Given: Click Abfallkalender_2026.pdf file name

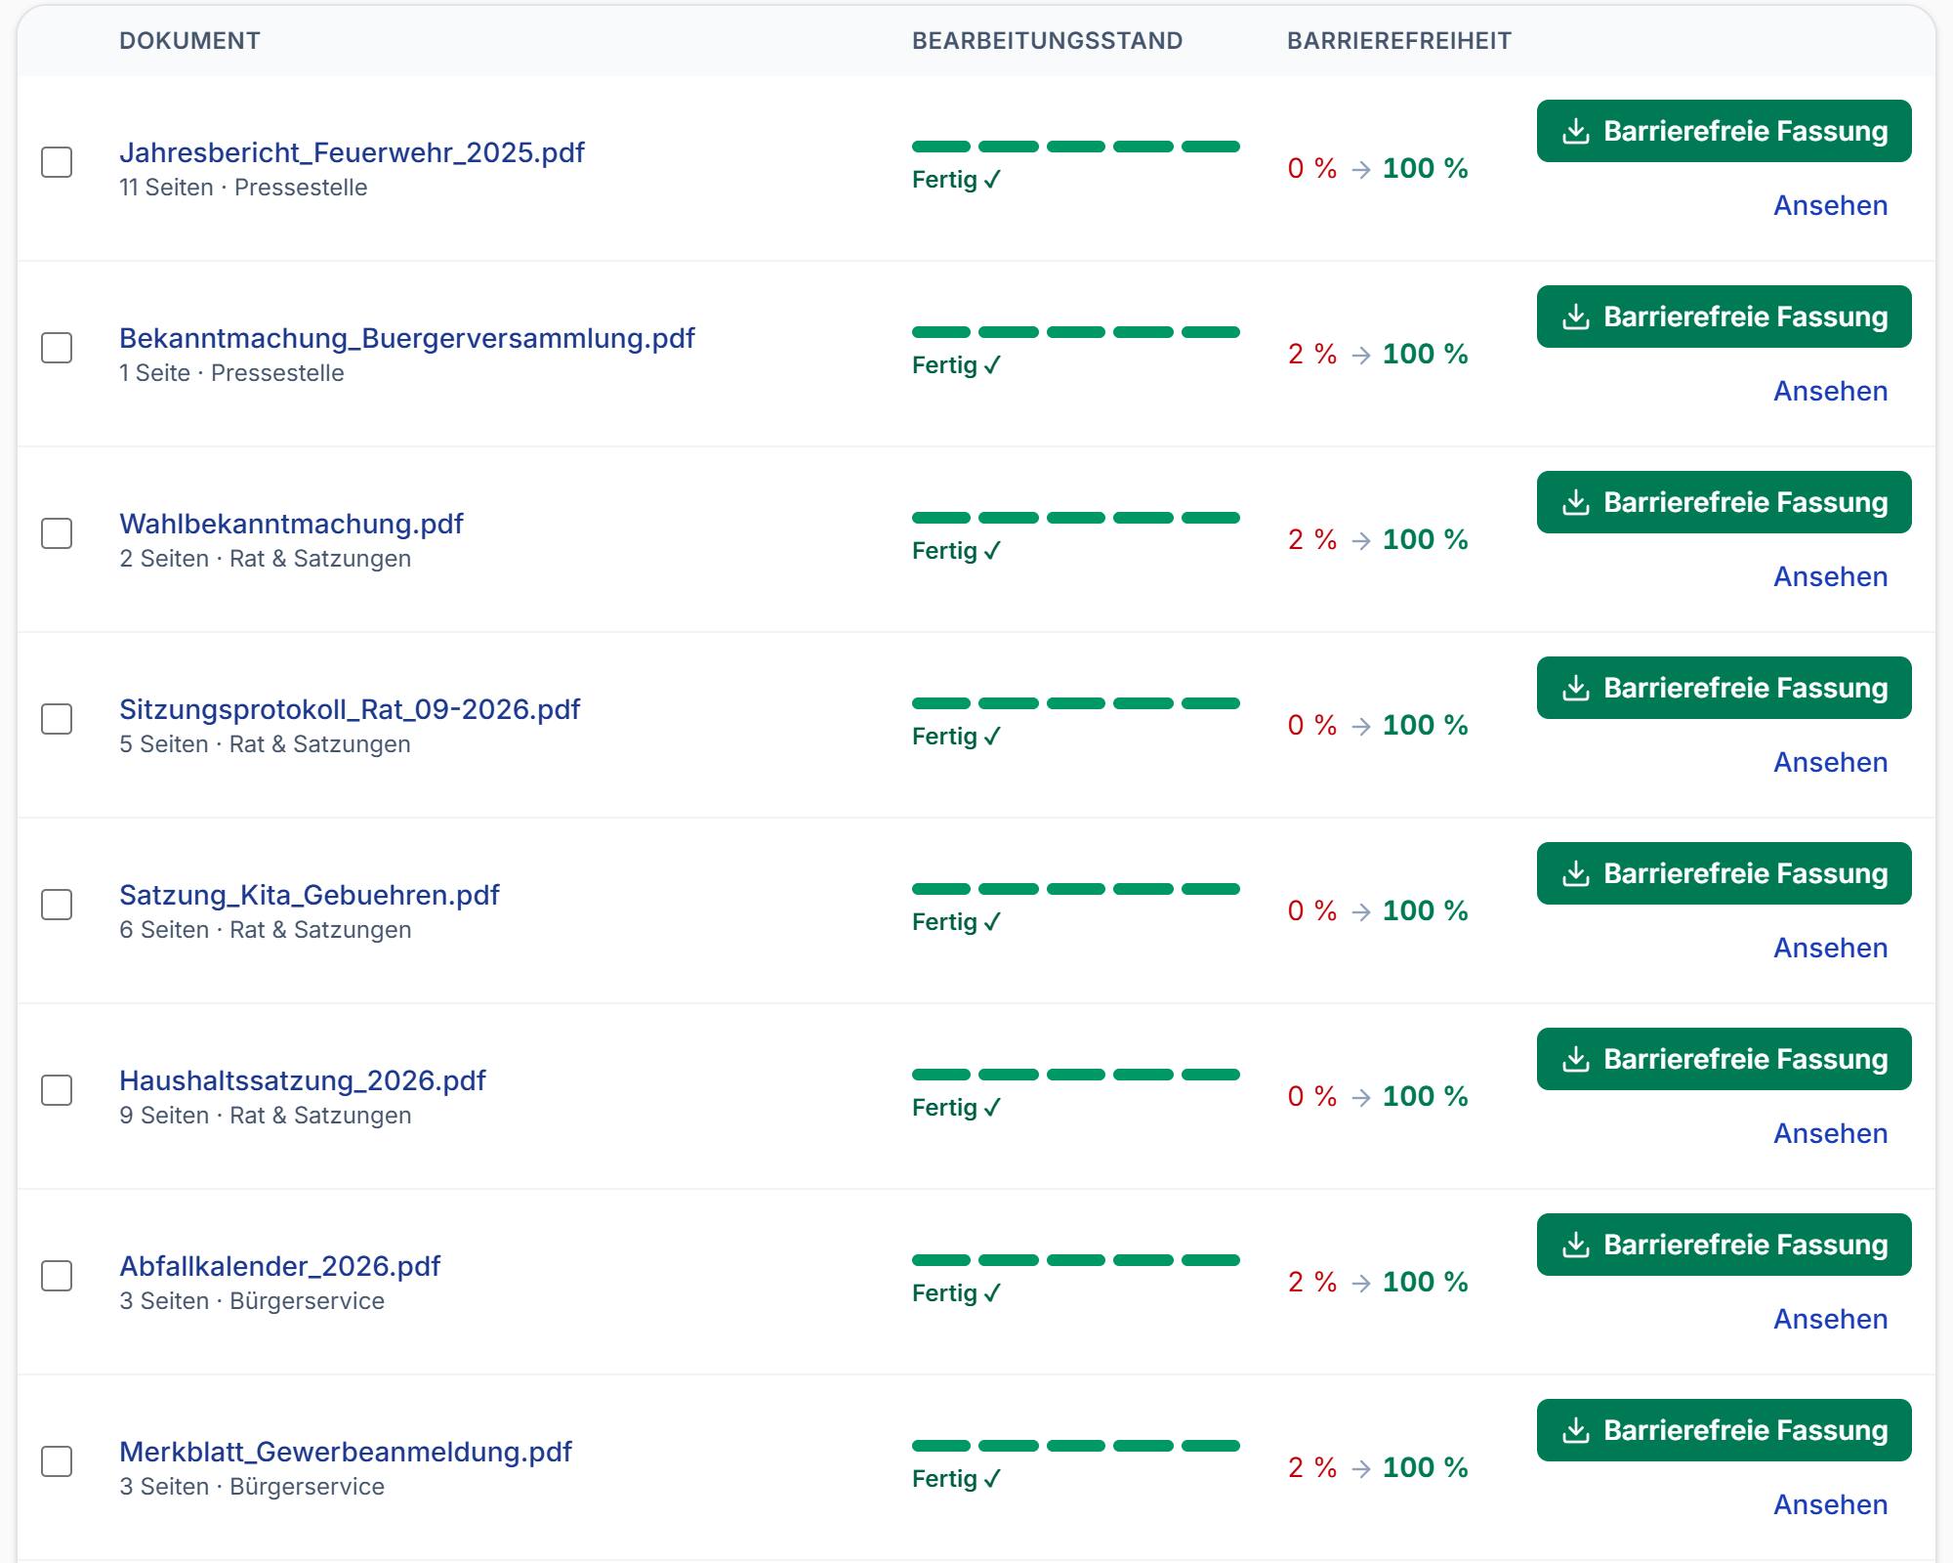Looking at the screenshot, I should point(280,1266).
